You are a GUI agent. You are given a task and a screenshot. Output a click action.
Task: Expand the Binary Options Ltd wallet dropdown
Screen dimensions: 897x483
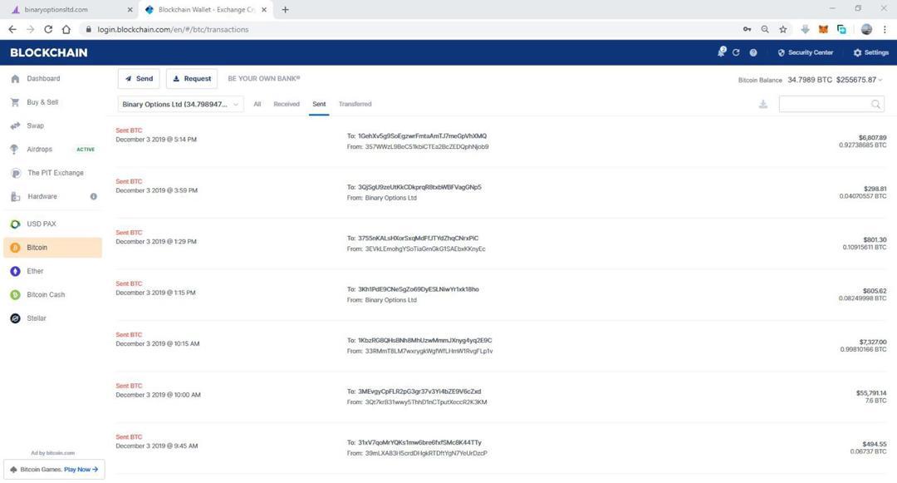coord(181,104)
